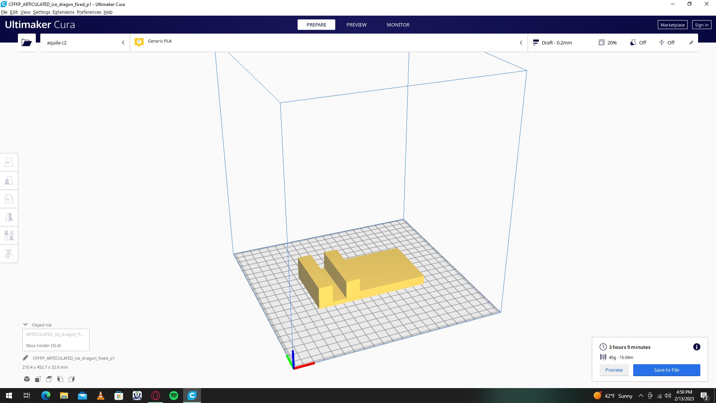
Task: Open the Generic PLA material selector
Action: pos(160,41)
